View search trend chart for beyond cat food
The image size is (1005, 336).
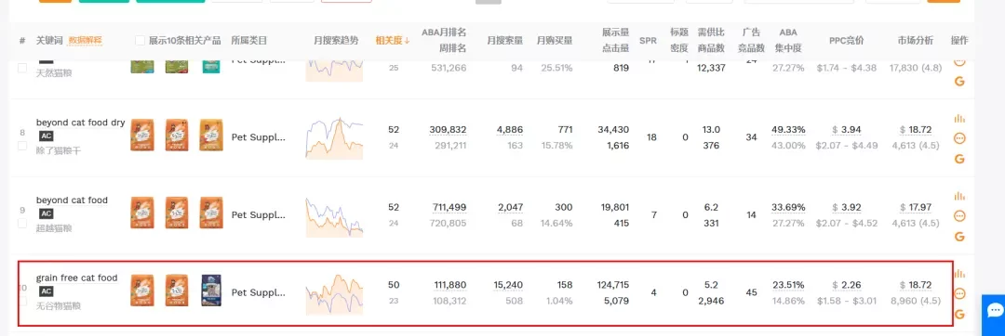[335, 215]
